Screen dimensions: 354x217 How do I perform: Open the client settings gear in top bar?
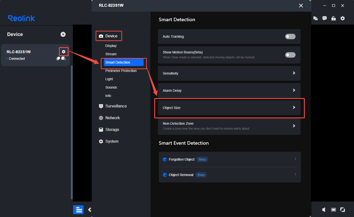point(342,18)
